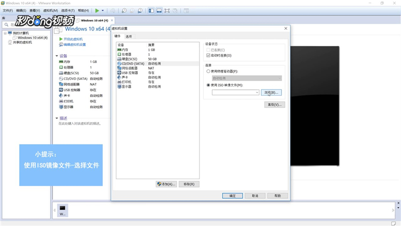The height and width of the screenshot is (226, 401).
Task: Click 开启此虚拟机 link
Action: [73, 39]
